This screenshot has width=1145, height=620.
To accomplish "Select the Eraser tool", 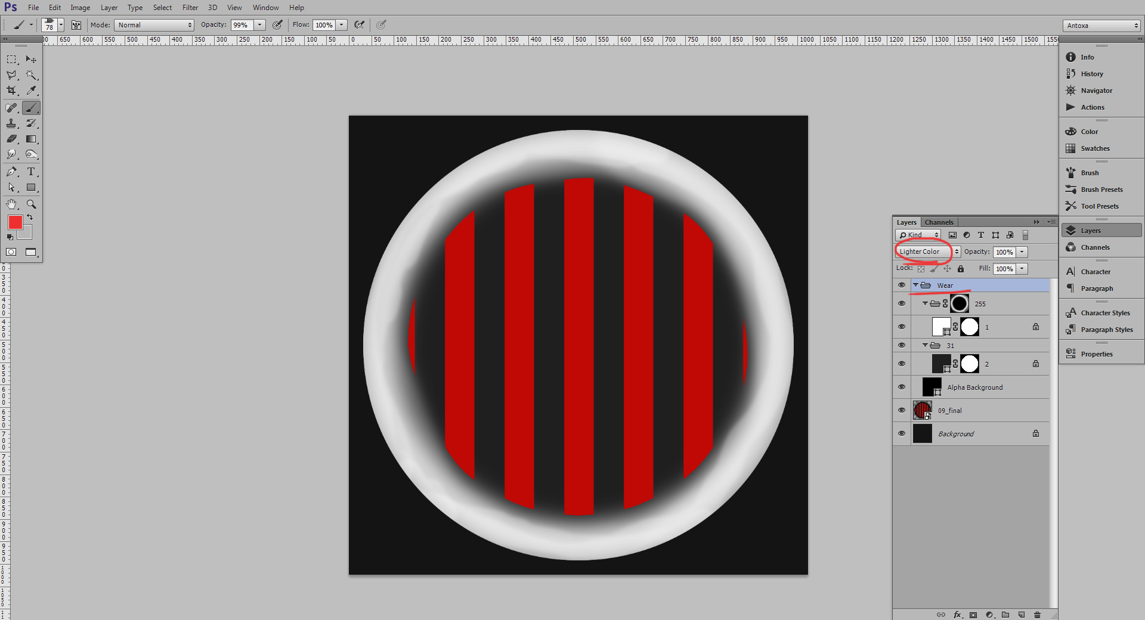I will coord(11,139).
